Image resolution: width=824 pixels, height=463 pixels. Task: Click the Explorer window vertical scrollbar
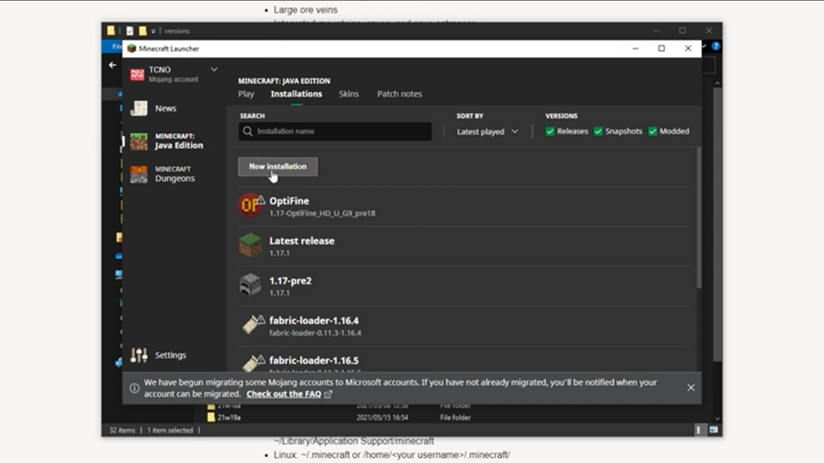pyautogui.click(x=718, y=225)
